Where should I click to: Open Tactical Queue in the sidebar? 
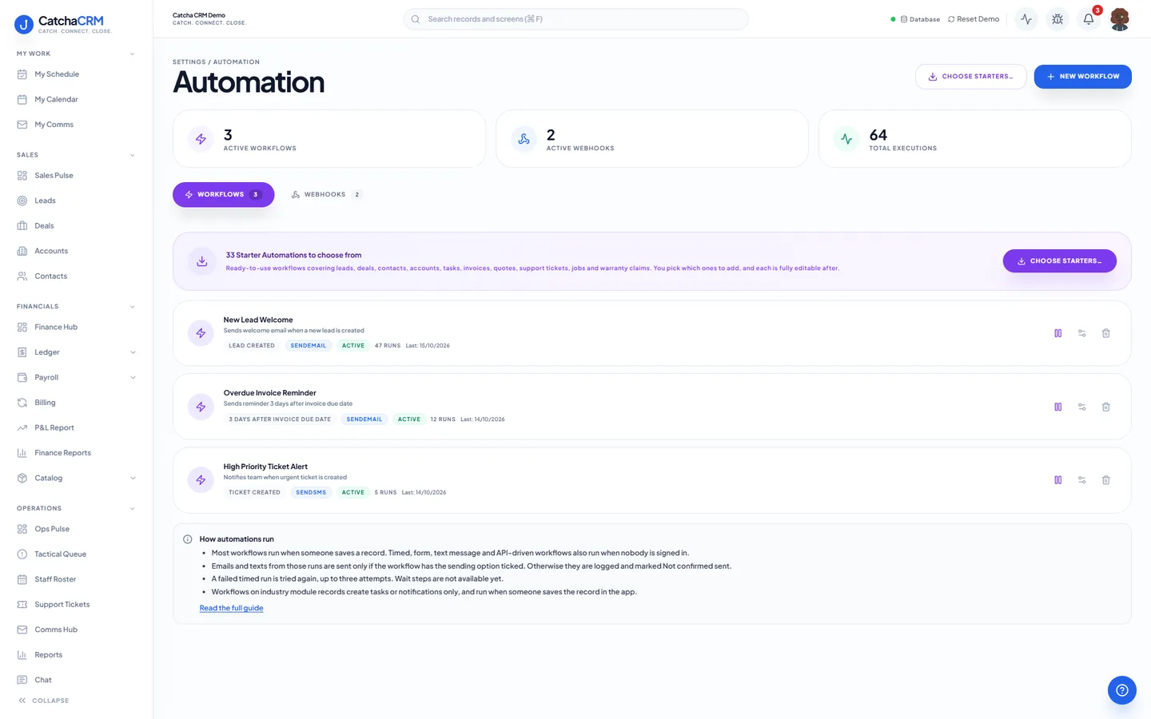pos(77,554)
